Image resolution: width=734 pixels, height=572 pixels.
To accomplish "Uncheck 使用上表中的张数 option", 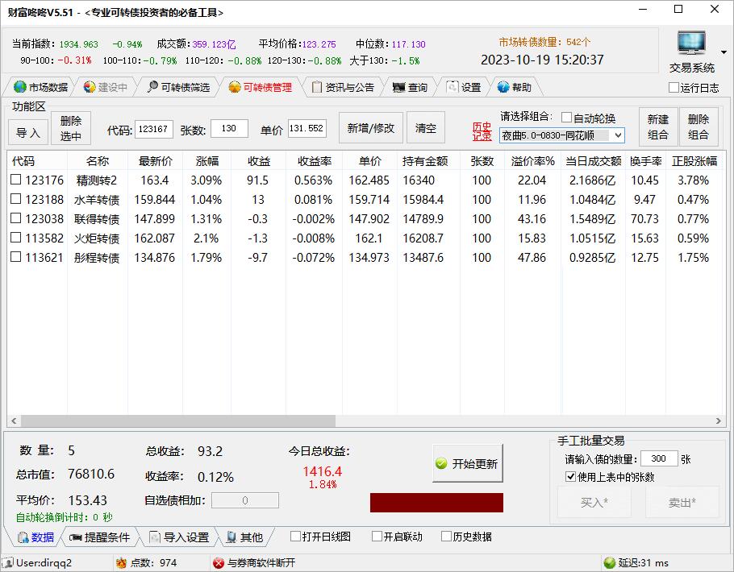I will 570,477.
